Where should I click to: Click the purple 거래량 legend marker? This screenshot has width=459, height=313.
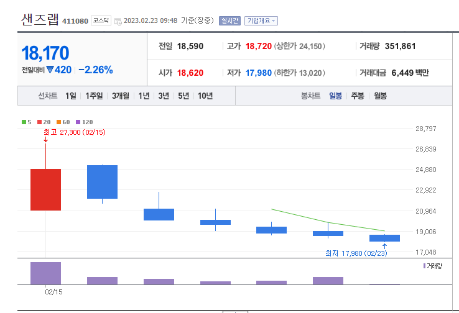pyautogui.click(x=424, y=266)
